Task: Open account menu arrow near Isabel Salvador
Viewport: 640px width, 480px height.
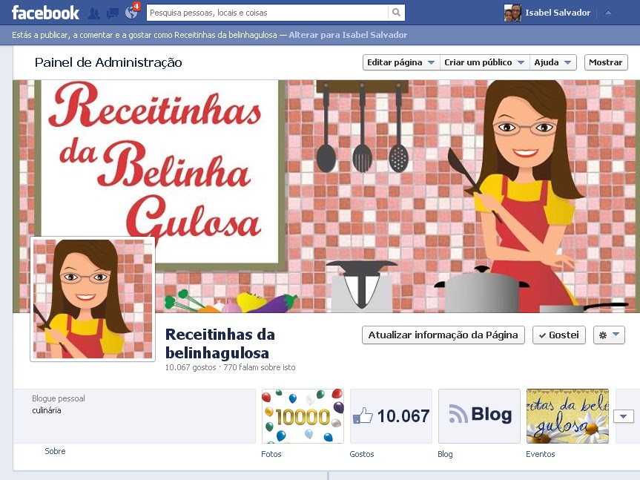Action: tap(608, 13)
